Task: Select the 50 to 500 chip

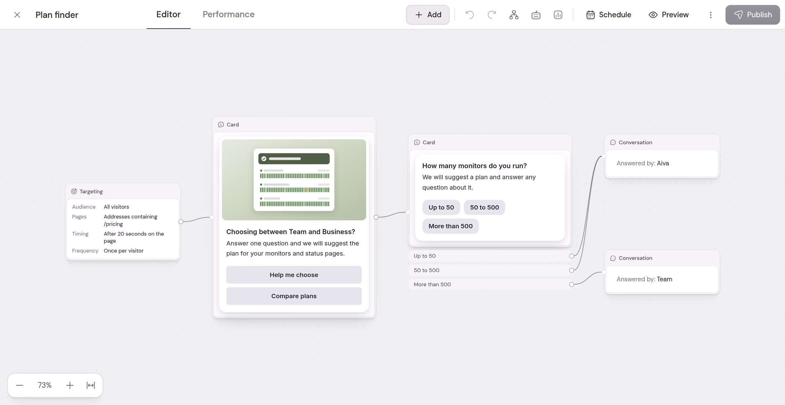Action: coord(484,207)
